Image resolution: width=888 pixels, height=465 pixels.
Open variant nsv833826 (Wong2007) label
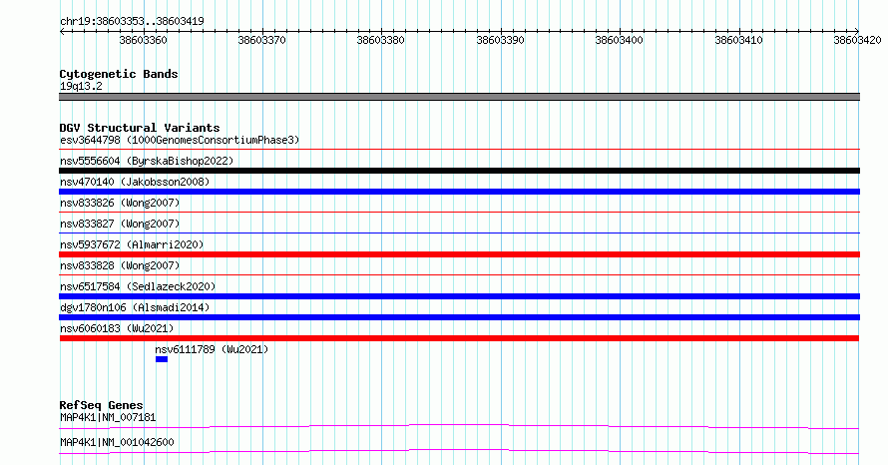point(120,203)
